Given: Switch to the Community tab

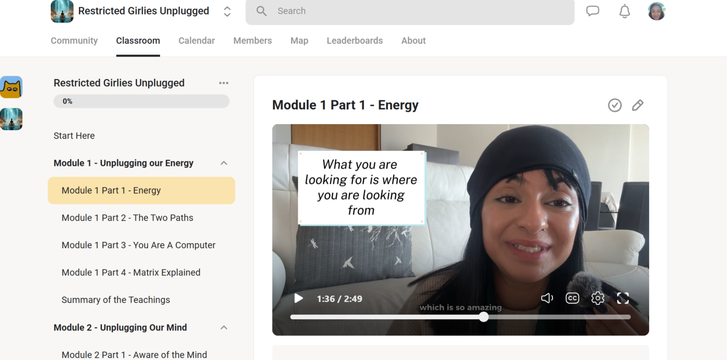Looking at the screenshot, I should [74, 41].
